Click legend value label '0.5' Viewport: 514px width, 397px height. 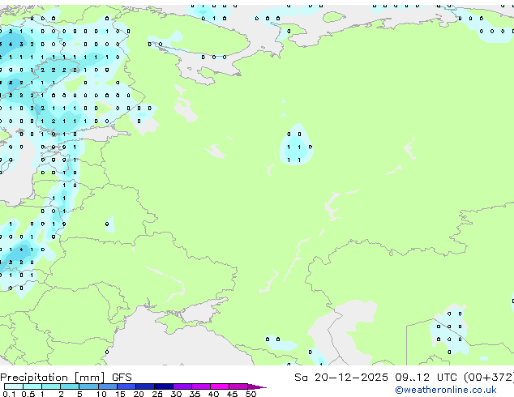point(28,394)
